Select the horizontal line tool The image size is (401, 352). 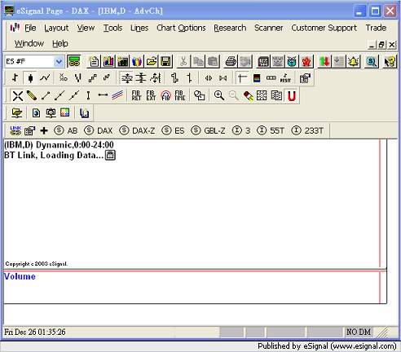coord(103,95)
